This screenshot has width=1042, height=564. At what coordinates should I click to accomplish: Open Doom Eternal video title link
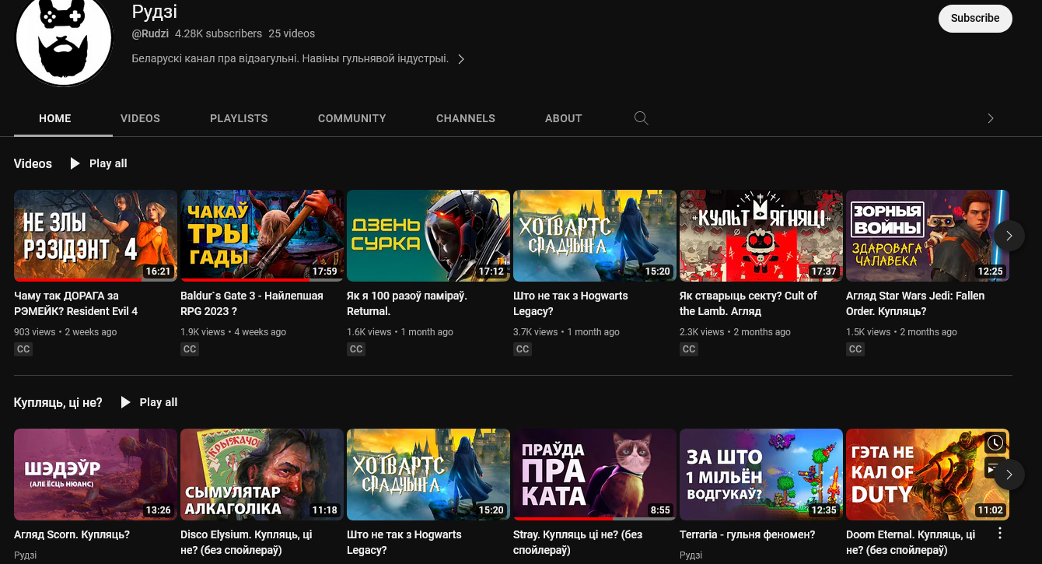click(x=911, y=542)
